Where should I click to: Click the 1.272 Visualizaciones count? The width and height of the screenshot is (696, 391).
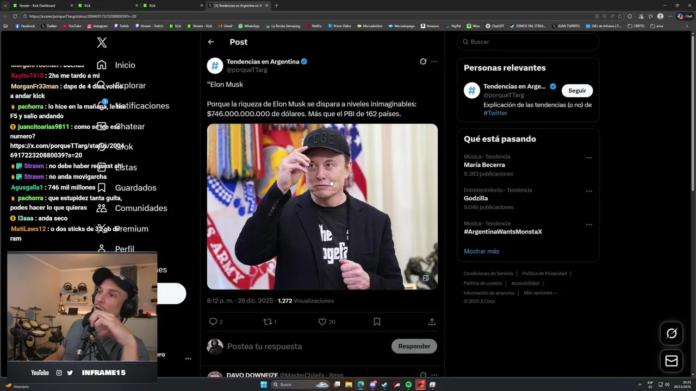(306, 301)
